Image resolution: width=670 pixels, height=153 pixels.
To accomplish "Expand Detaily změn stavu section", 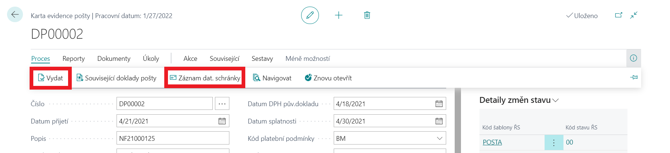I will pos(555,100).
